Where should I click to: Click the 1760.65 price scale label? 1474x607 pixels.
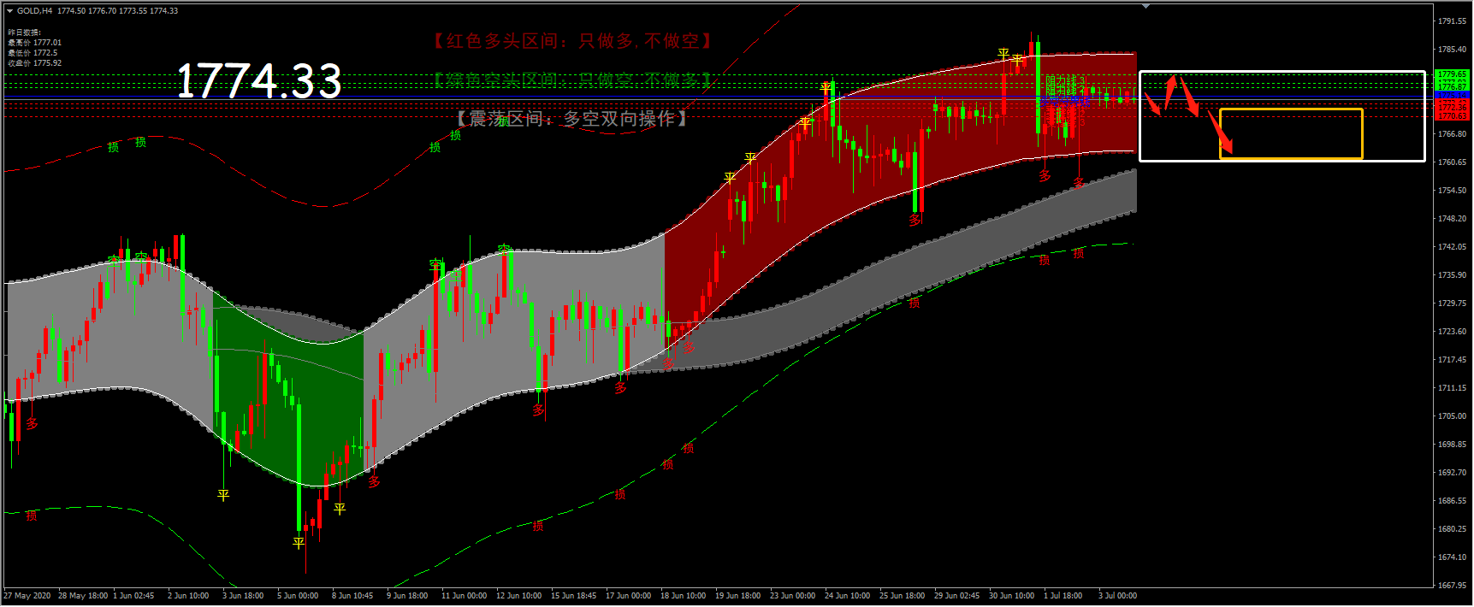[x=1453, y=162]
